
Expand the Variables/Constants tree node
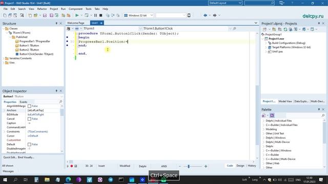pyautogui.click(x=4, y=58)
